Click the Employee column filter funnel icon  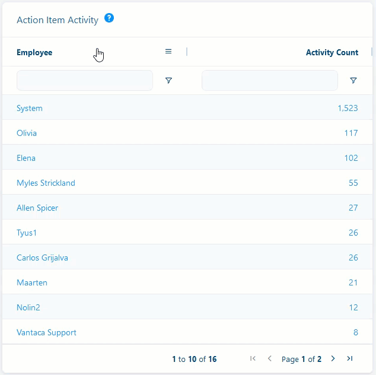pos(169,80)
